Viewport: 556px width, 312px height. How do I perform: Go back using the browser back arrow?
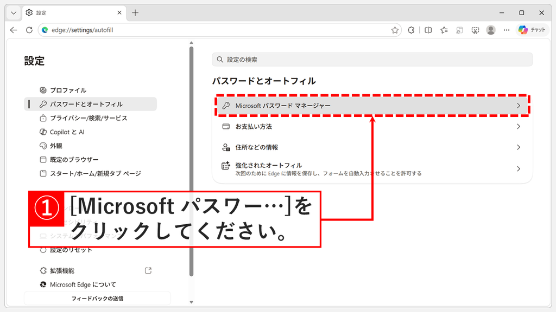pos(14,30)
